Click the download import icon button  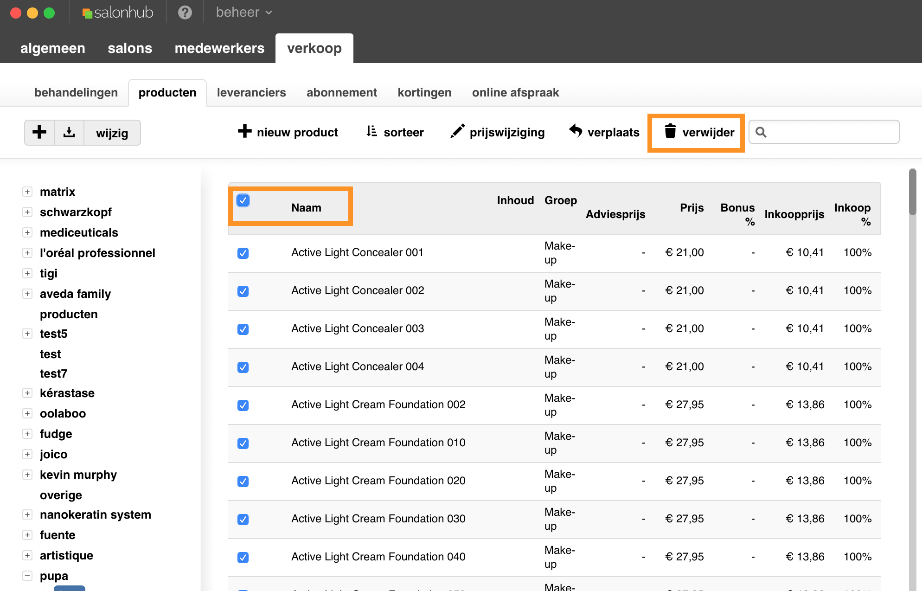click(x=69, y=132)
